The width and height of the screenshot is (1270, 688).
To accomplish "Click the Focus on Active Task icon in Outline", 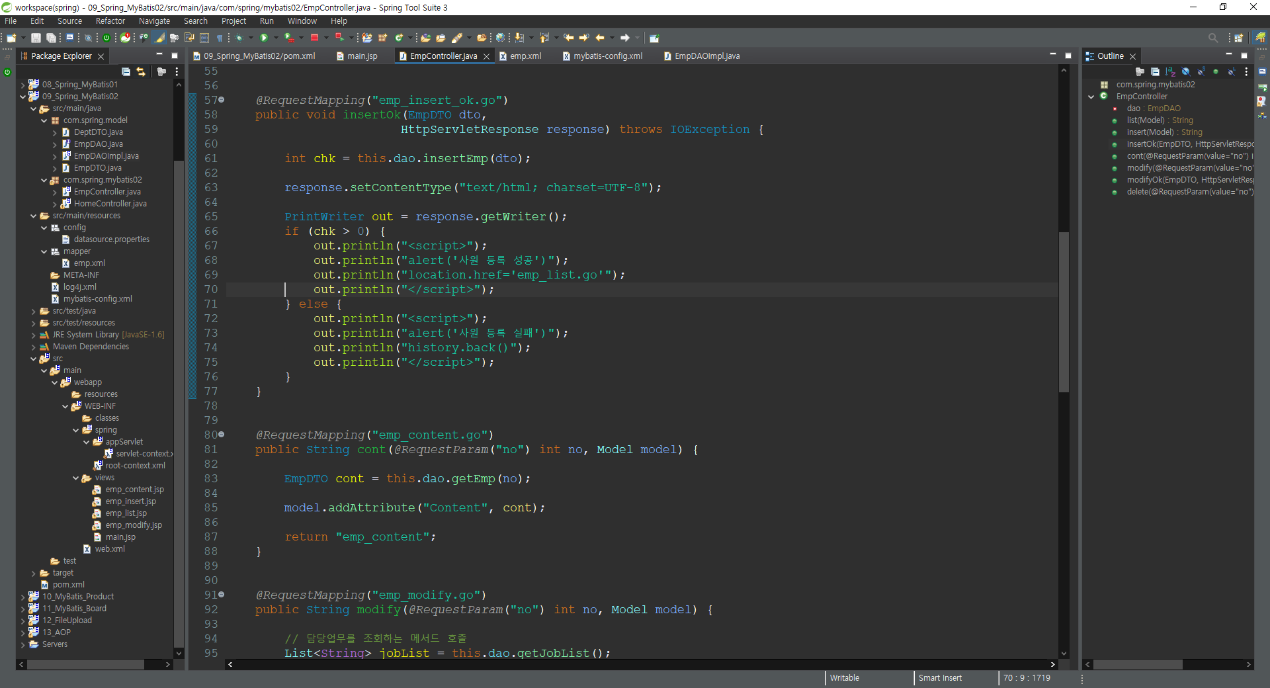I will 1140,71.
